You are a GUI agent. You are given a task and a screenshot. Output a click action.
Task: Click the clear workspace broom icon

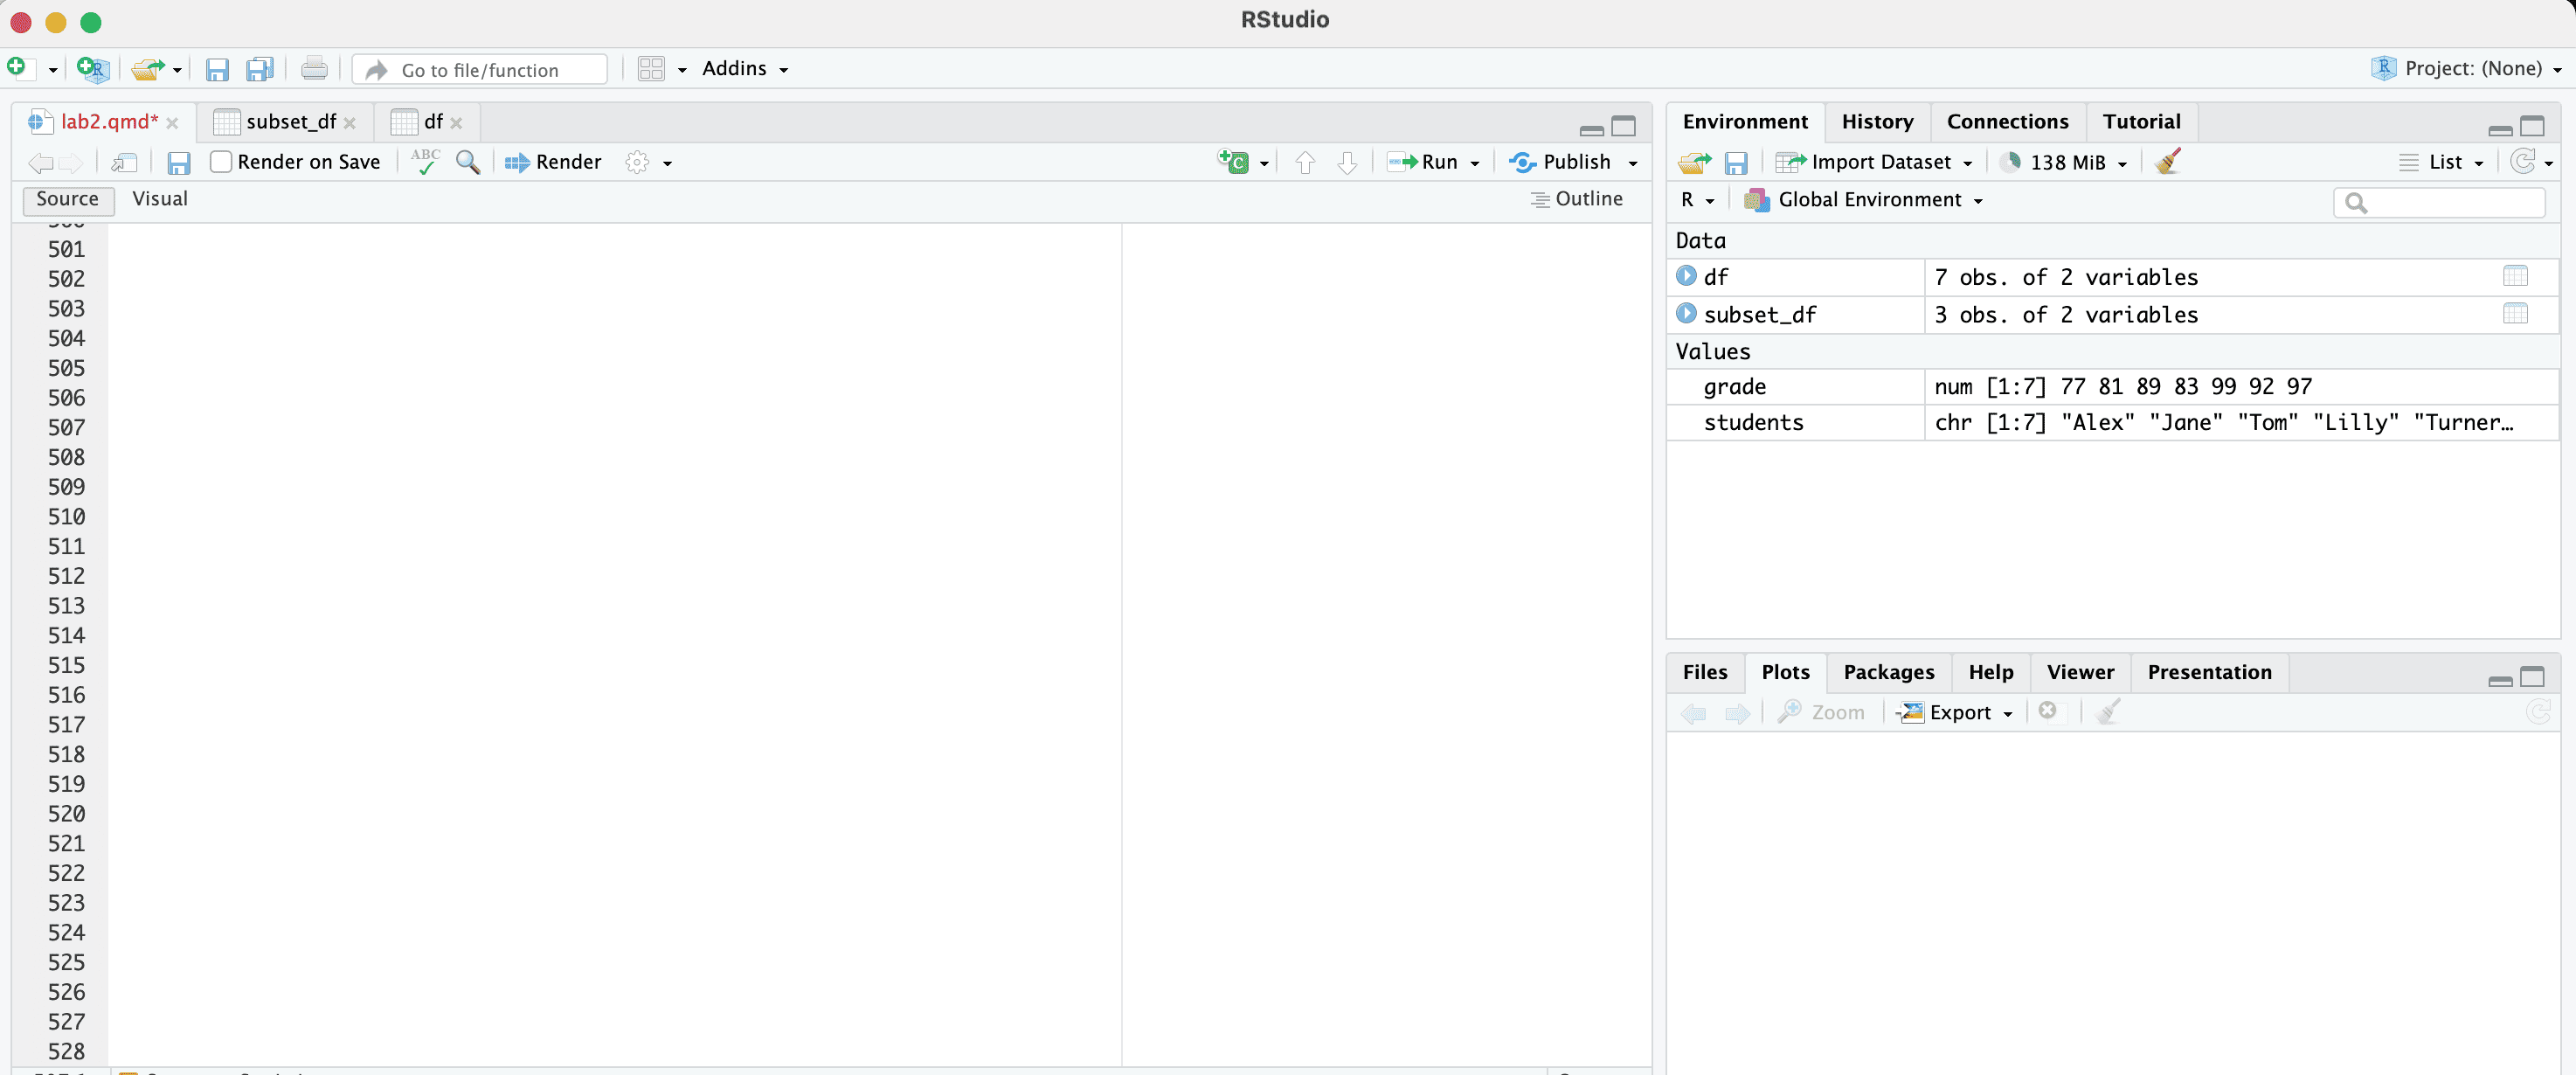point(2167,162)
